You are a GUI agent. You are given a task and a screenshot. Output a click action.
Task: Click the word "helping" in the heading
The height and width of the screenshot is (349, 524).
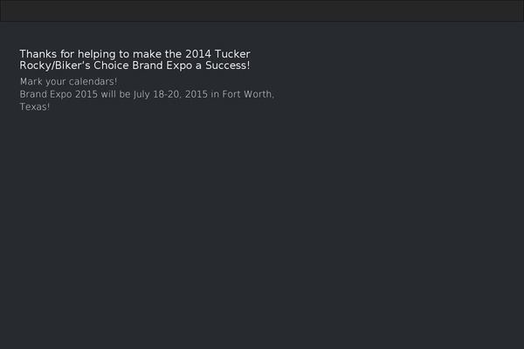(x=97, y=54)
